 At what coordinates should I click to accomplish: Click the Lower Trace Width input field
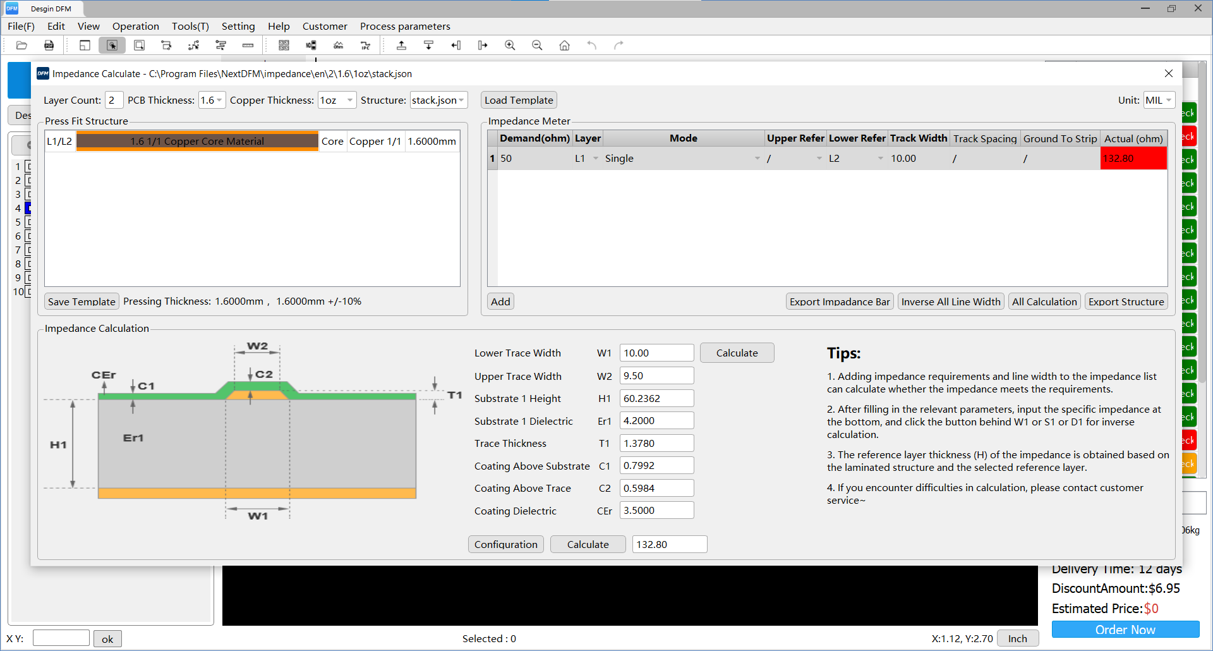[x=656, y=353]
